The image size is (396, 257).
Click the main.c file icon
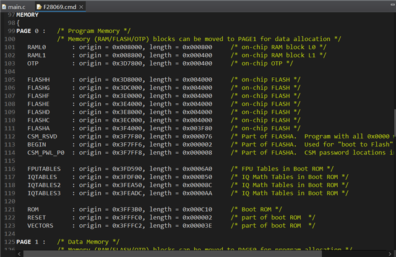point(5,6)
